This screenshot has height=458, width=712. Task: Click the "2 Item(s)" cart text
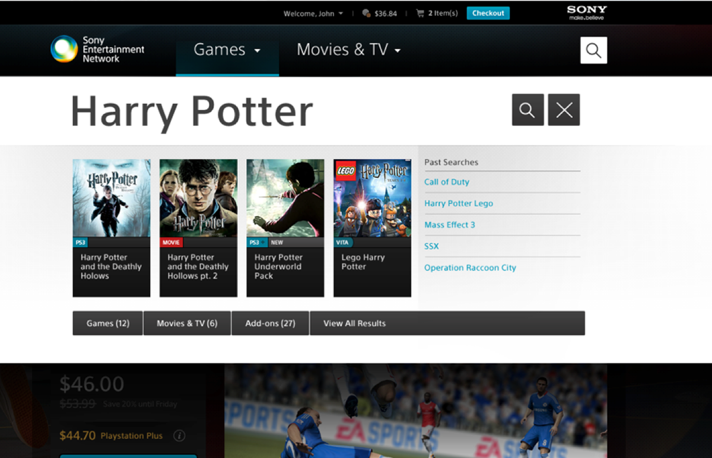(x=443, y=14)
